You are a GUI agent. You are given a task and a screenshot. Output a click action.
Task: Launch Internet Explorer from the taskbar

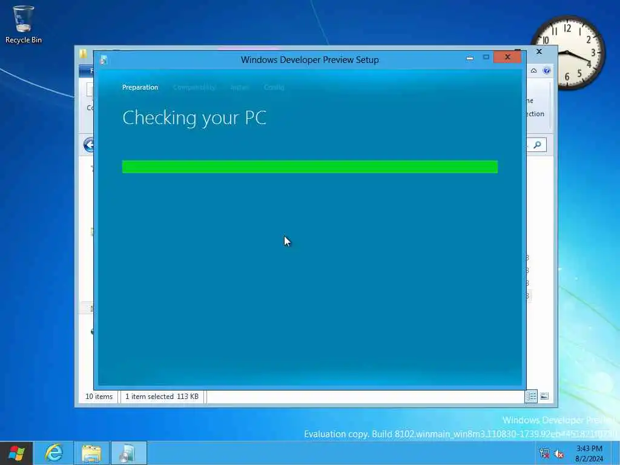54,453
